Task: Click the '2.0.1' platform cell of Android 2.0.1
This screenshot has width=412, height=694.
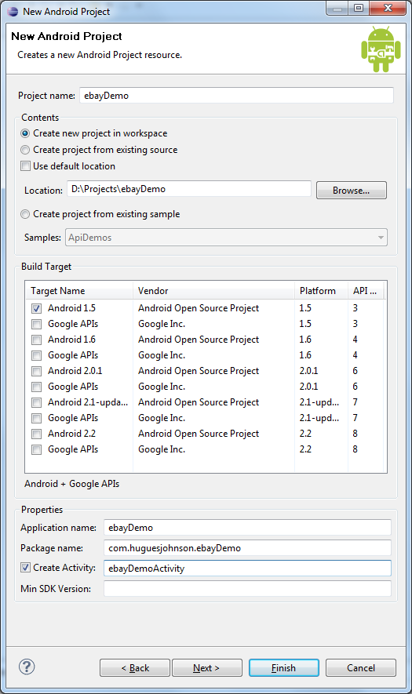Action: [308, 371]
